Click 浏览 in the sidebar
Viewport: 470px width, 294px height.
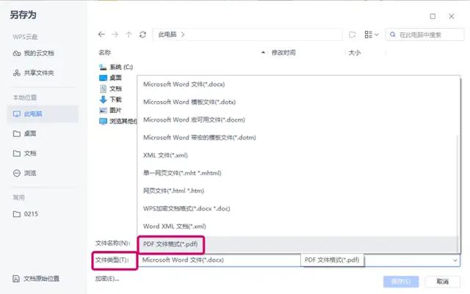[25, 173]
